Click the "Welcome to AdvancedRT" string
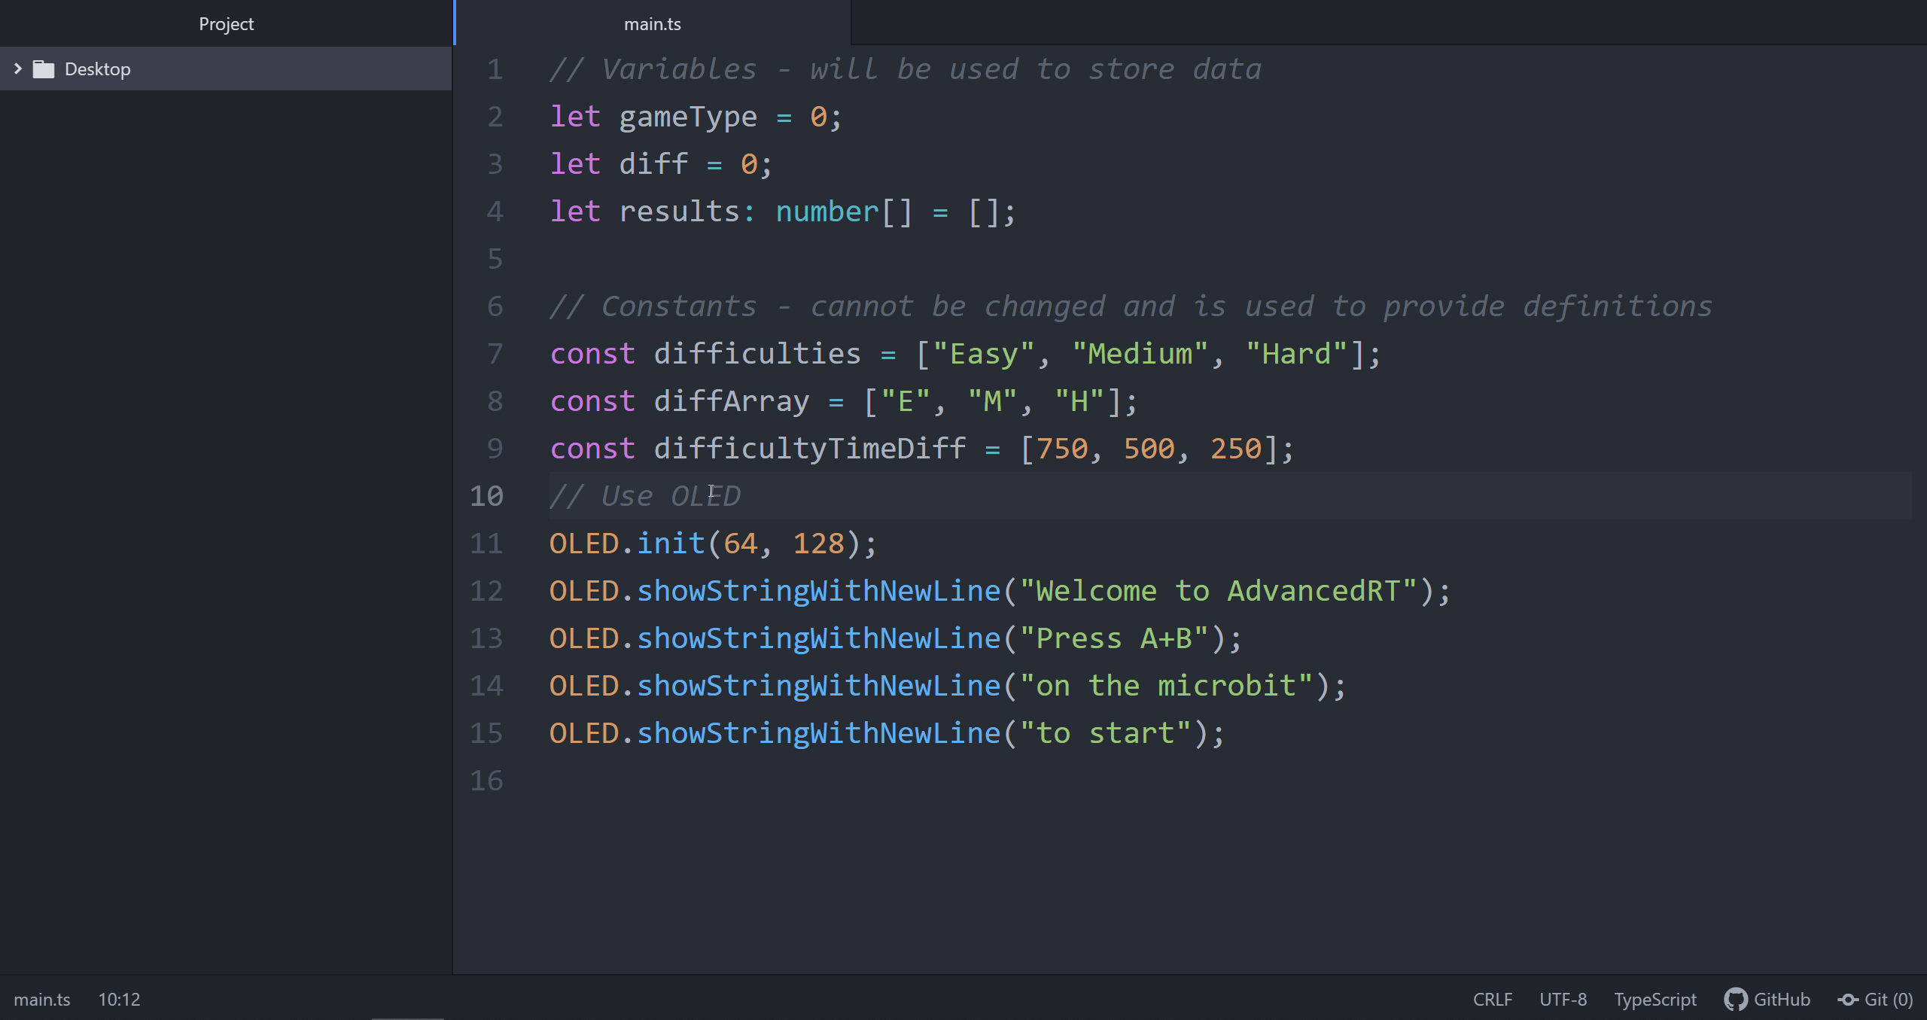 click(x=1217, y=591)
